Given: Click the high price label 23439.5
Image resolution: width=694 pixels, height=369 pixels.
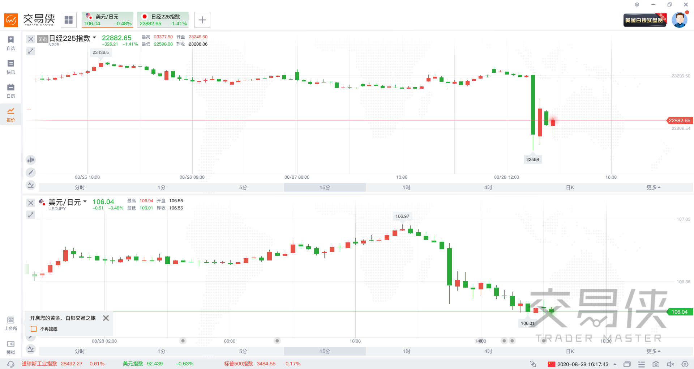Looking at the screenshot, I should coord(100,52).
